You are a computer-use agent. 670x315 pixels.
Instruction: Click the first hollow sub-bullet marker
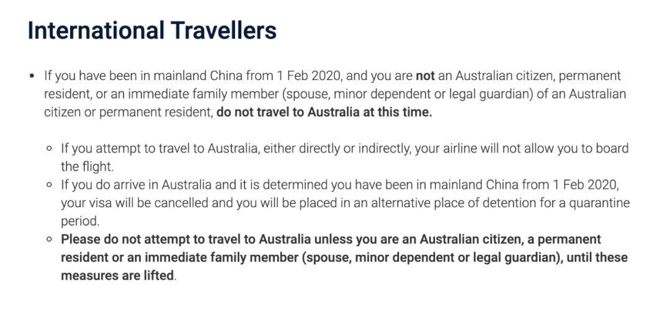pyautogui.click(x=50, y=149)
